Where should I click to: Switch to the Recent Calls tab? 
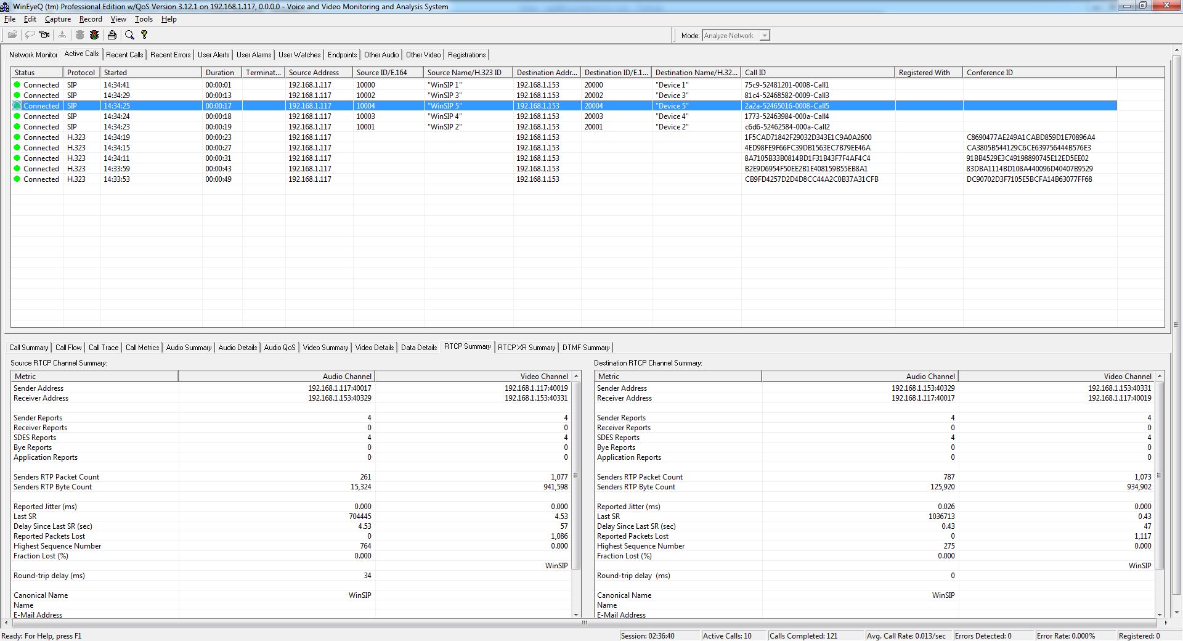(x=124, y=55)
